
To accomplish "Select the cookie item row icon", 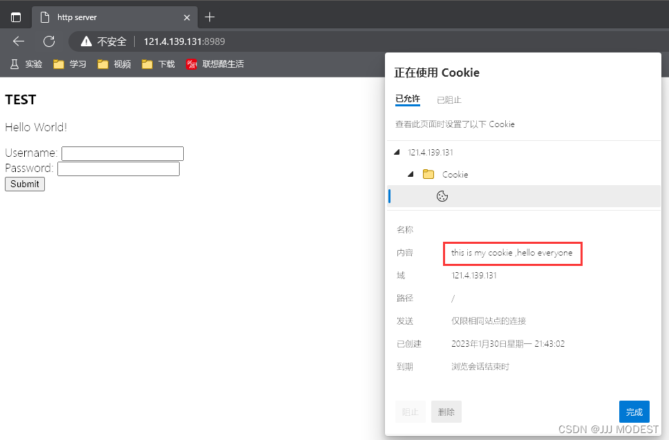I will point(442,196).
